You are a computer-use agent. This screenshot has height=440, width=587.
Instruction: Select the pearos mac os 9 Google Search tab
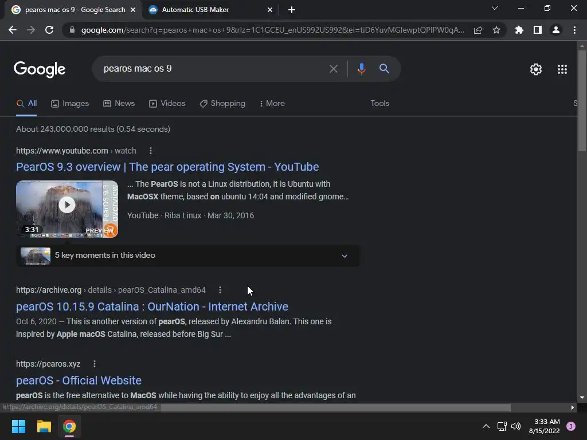pos(73,10)
